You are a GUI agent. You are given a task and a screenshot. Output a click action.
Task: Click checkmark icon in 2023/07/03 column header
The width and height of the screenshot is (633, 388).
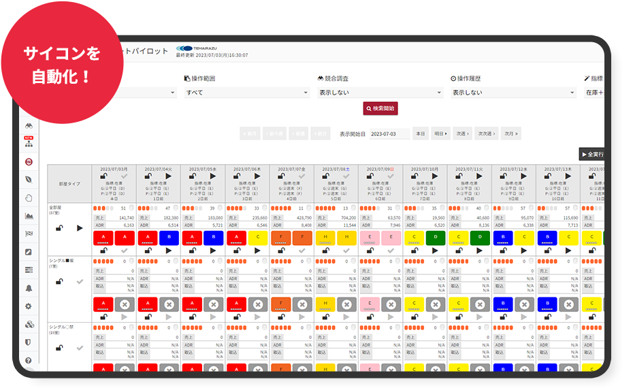coord(124,176)
